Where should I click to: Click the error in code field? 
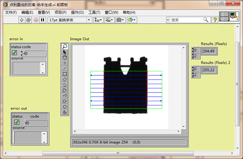[x=36, y=53]
